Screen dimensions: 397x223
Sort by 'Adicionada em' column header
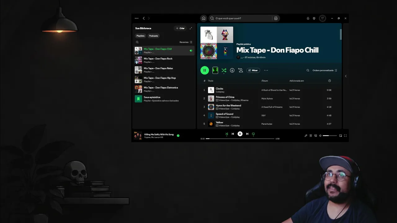coord(297,81)
